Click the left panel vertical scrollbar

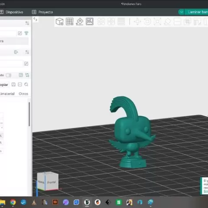coord(29,114)
